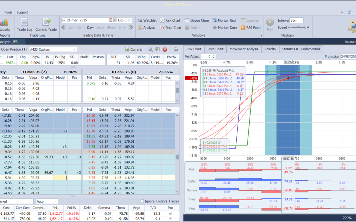356x222 pixels.
Task: Switch to the Movement Analysis tab
Action: tap(244, 49)
